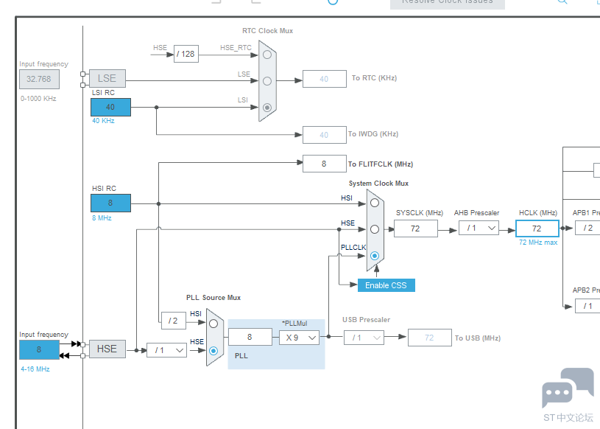Open the PLLMul X9 multiplier dropdown
Image resolution: width=600 pixels, height=429 pixels.
point(299,337)
